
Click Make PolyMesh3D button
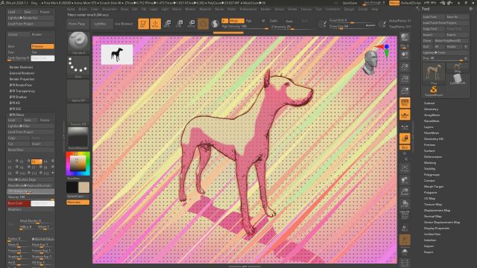pos(452,41)
